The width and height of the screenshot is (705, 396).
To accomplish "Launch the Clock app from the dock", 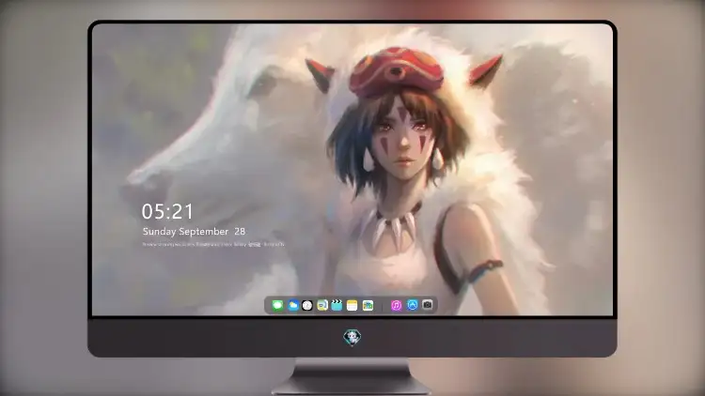I will [x=307, y=305].
